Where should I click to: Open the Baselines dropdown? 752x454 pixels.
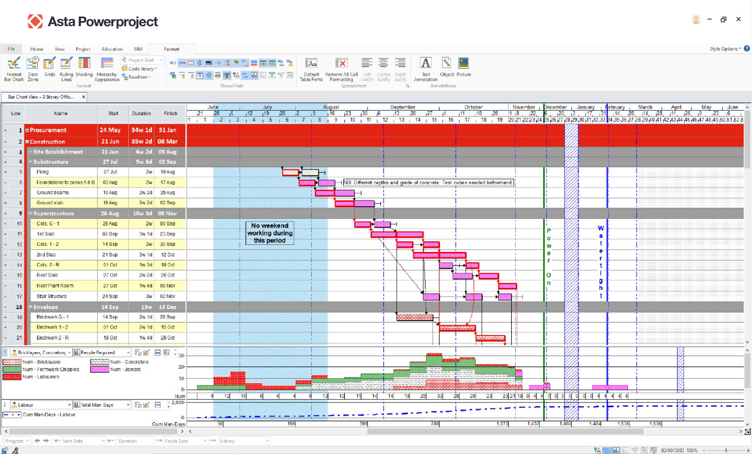136,77
